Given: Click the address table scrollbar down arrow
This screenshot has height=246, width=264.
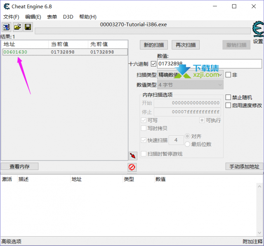Looking at the screenshot, I should pos(259,233).
